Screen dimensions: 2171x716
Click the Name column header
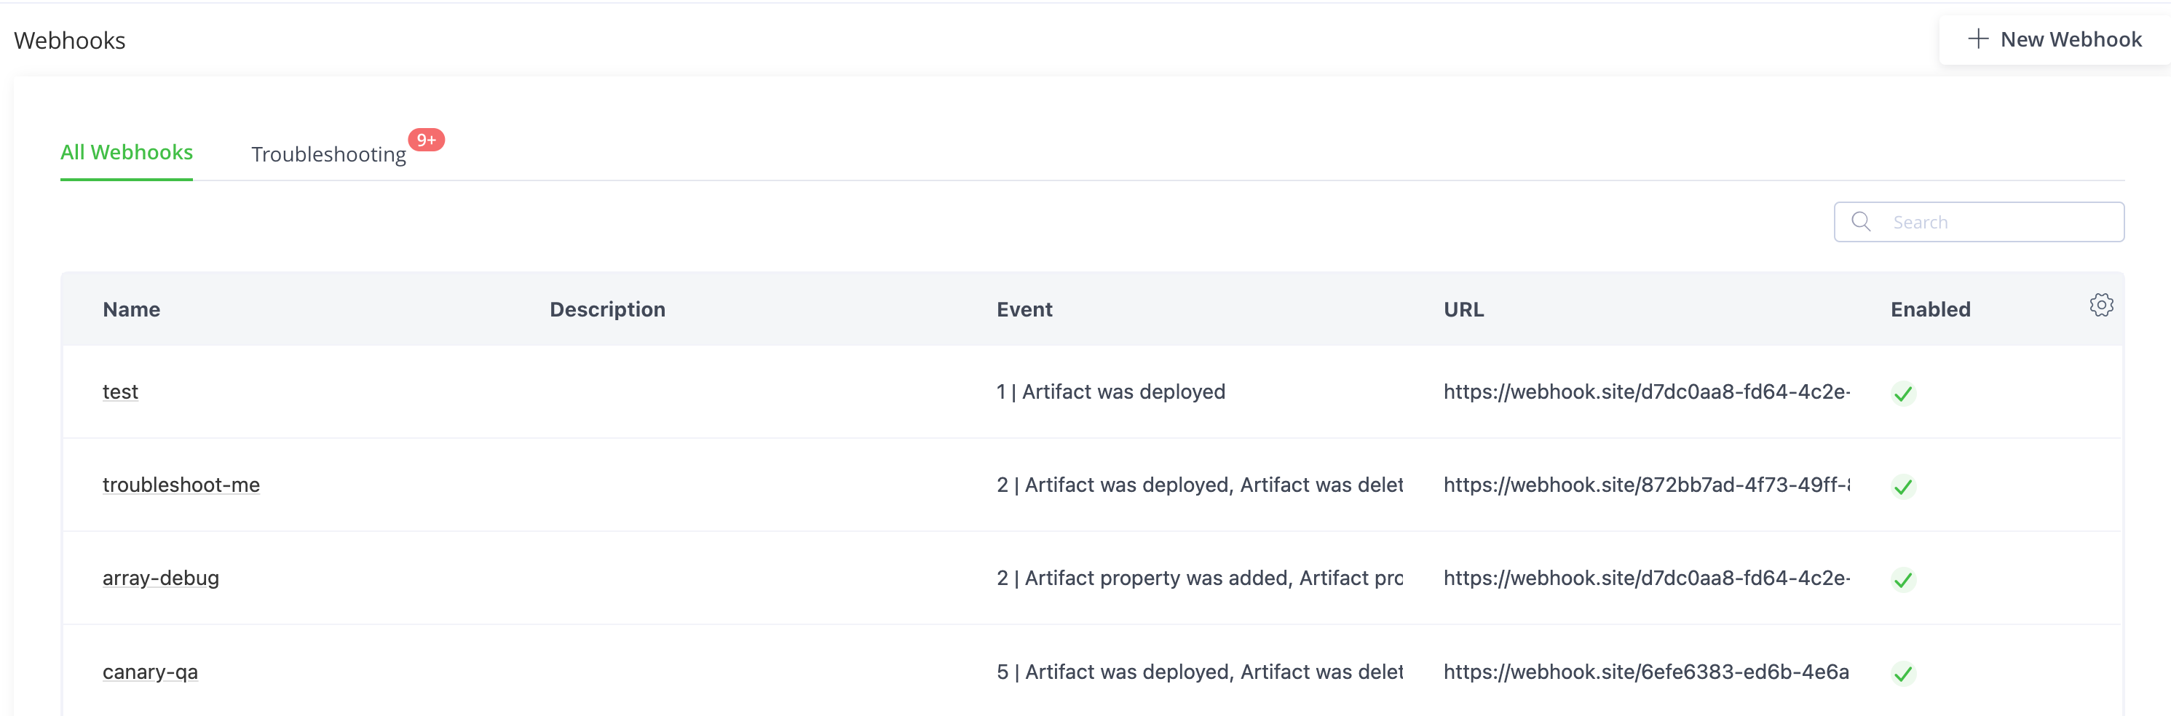point(132,309)
